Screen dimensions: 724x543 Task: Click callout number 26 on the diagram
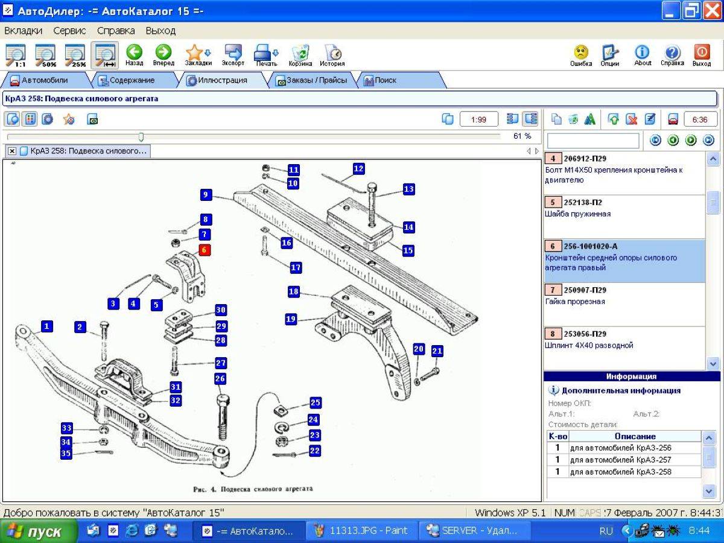click(x=220, y=379)
